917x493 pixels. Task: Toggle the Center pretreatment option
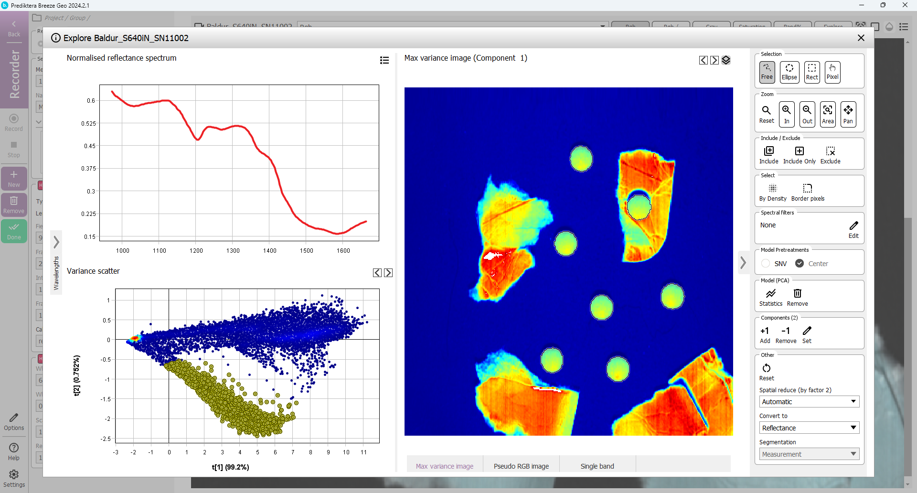tap(800, 264)
